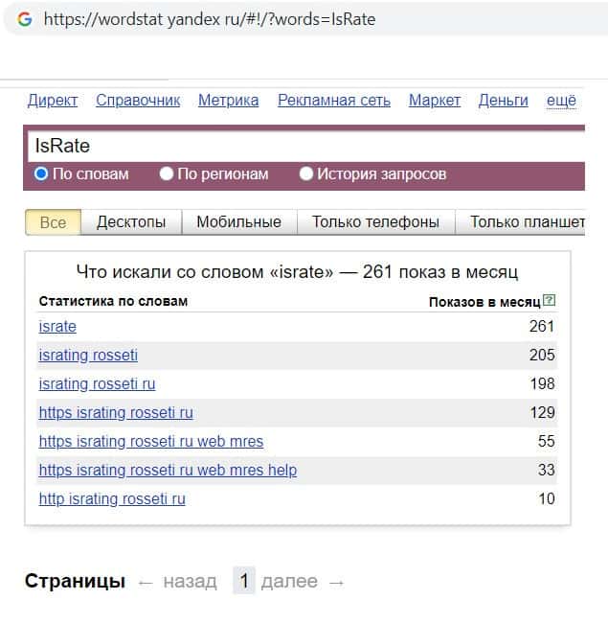This screenshot has width=608, height=623.
Task: Expand the ещё menu
Action: 561,100
